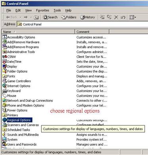Click the Address bar field

[x=83, y=24]
